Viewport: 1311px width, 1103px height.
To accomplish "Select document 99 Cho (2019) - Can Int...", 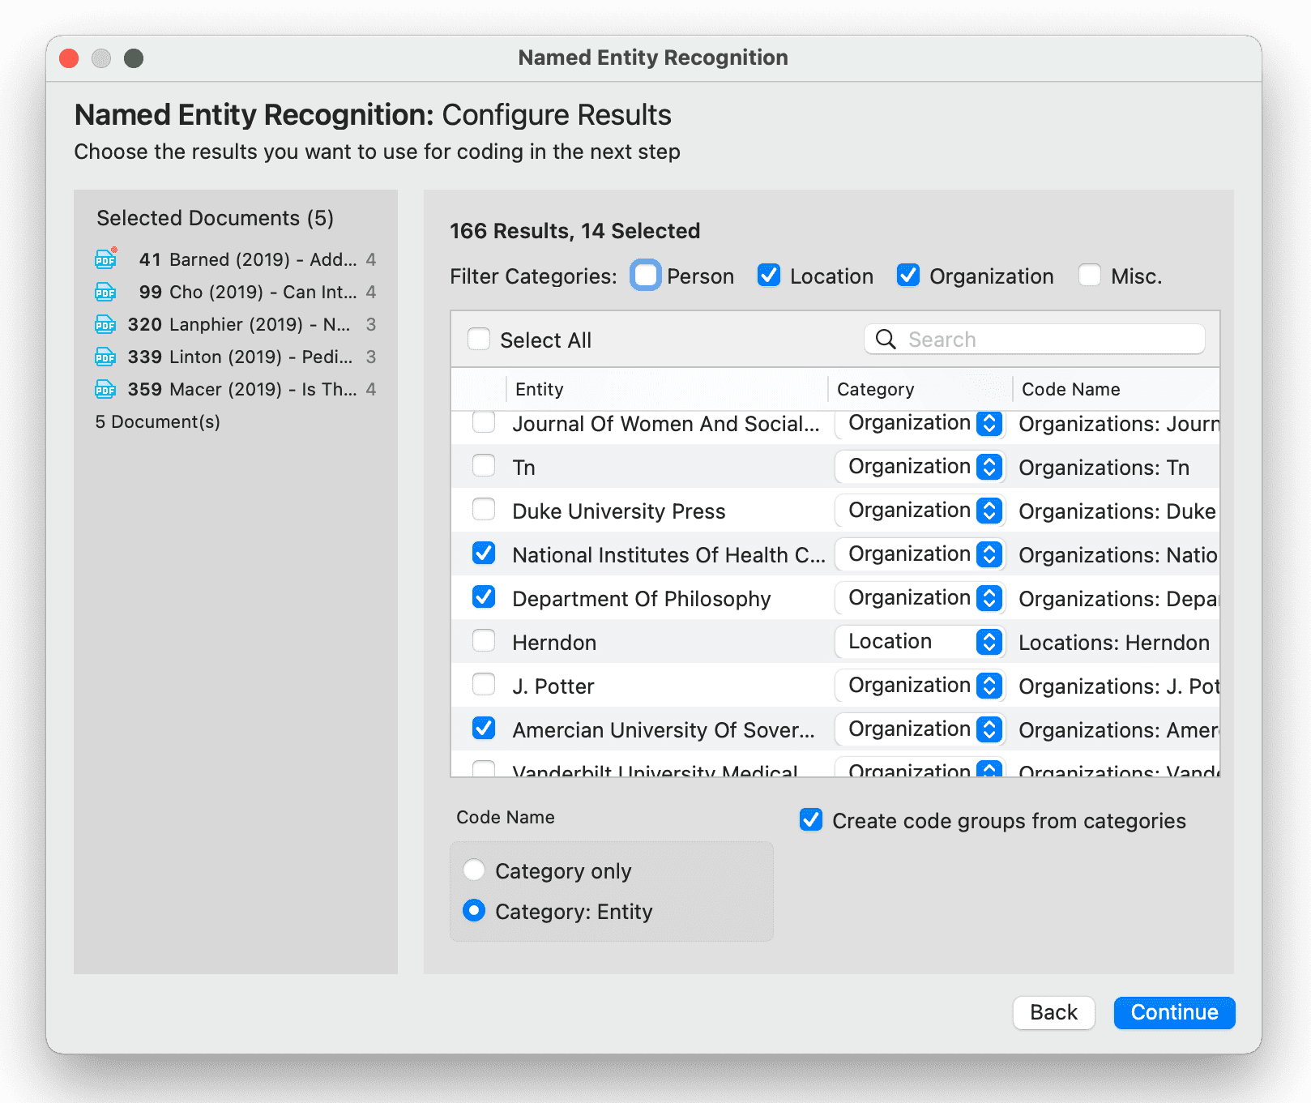I will pyautogui.click(x=236, y=292).
